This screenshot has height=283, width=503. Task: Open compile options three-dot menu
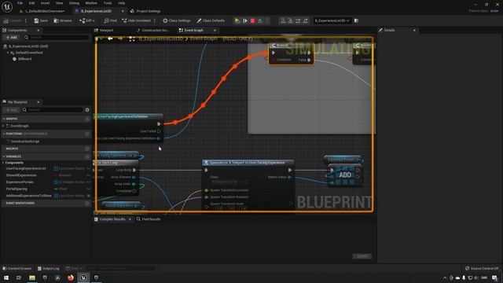26,20
